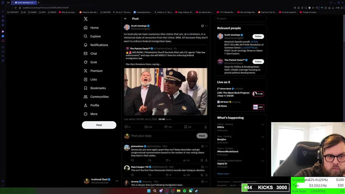345x194 pixels.
Task: View analytics on pismosteve reply (212 views)
Action: pos(187,160)
